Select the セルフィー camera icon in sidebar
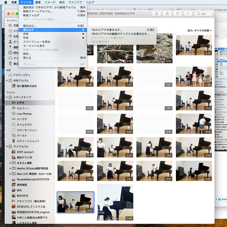 [x=14, y=108]
